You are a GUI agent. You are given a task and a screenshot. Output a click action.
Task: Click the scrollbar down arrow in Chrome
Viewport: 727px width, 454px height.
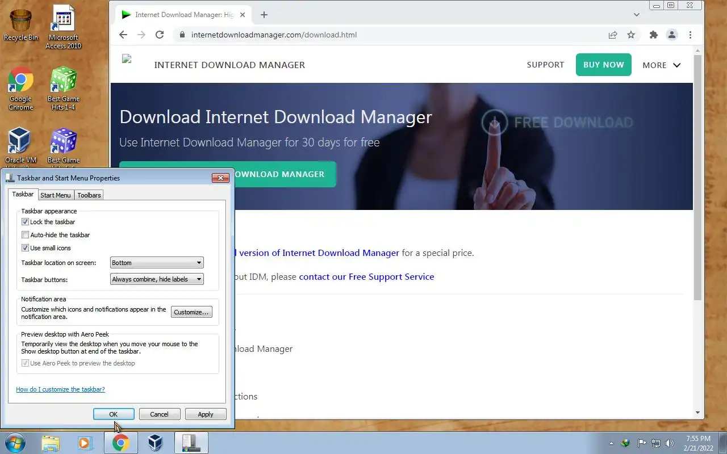point(698,413)
